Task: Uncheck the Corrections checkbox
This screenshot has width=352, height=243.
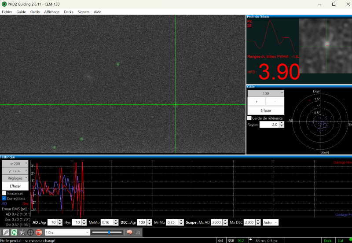Action: click(x=4, y=199)
